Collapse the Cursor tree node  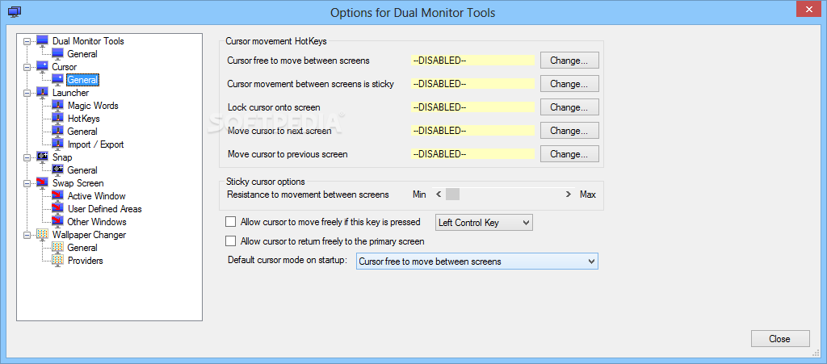(27, 67)
